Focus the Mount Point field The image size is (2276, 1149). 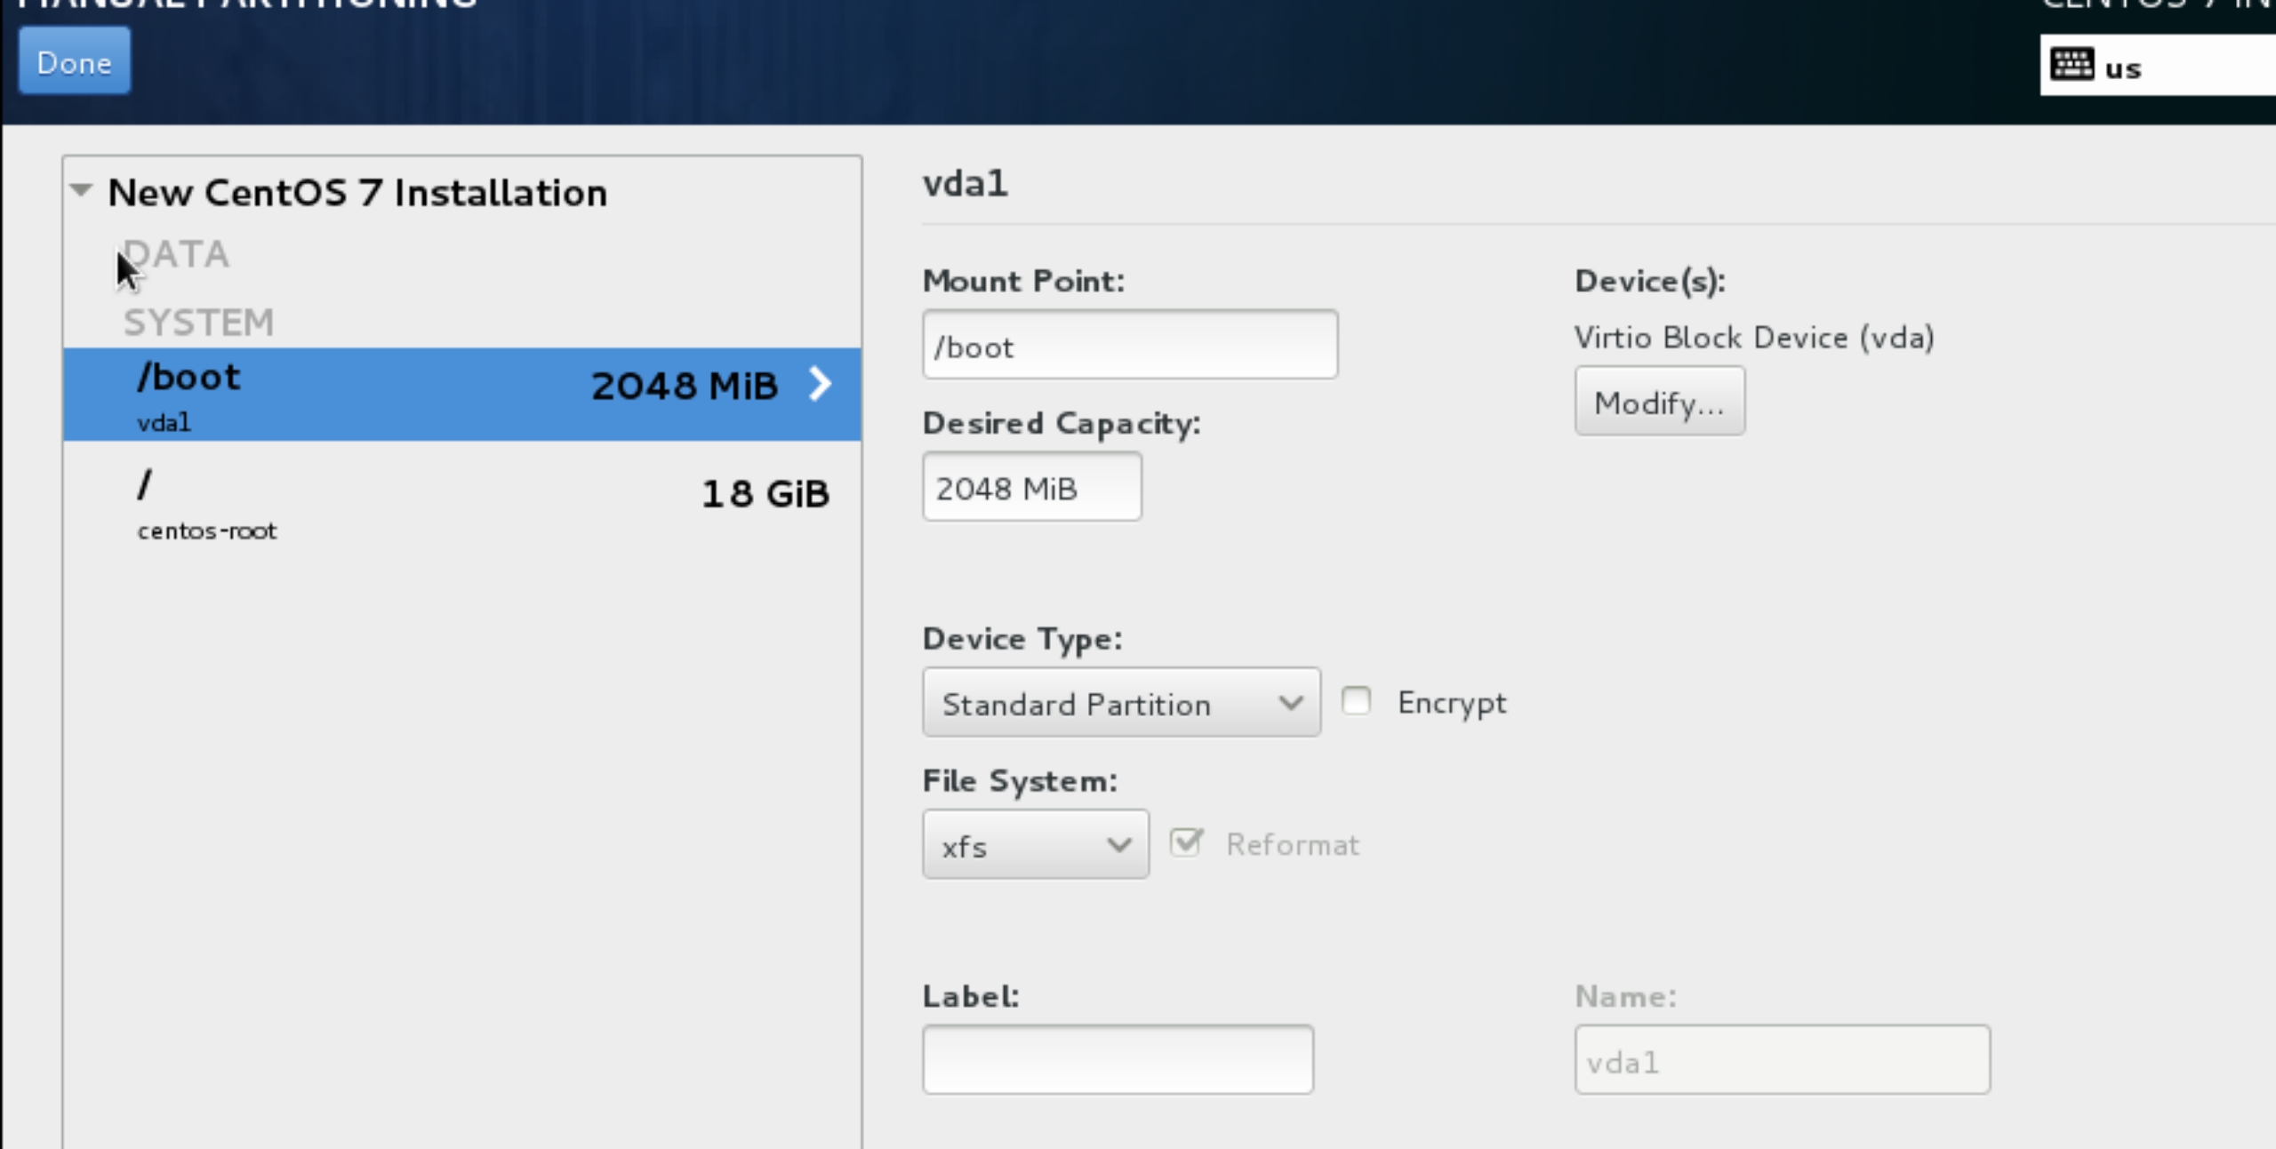(1130, 345)
